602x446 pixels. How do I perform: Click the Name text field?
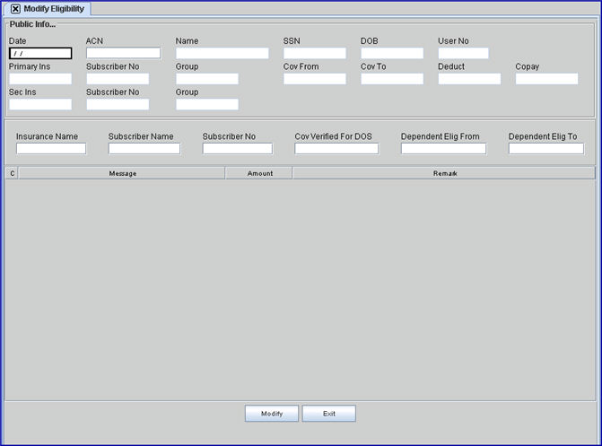(x=222, y=53)
